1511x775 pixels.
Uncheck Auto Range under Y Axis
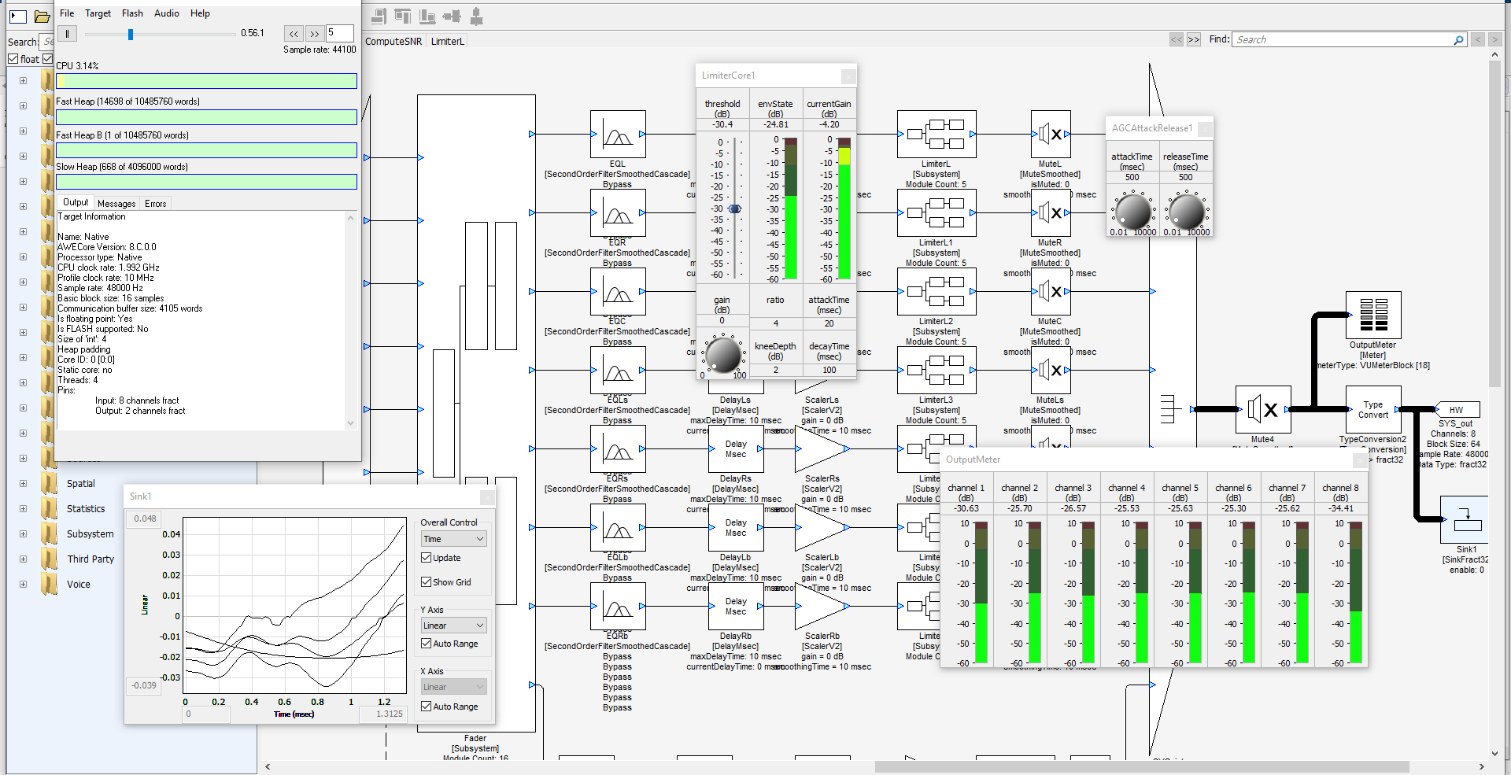point(426,643)
